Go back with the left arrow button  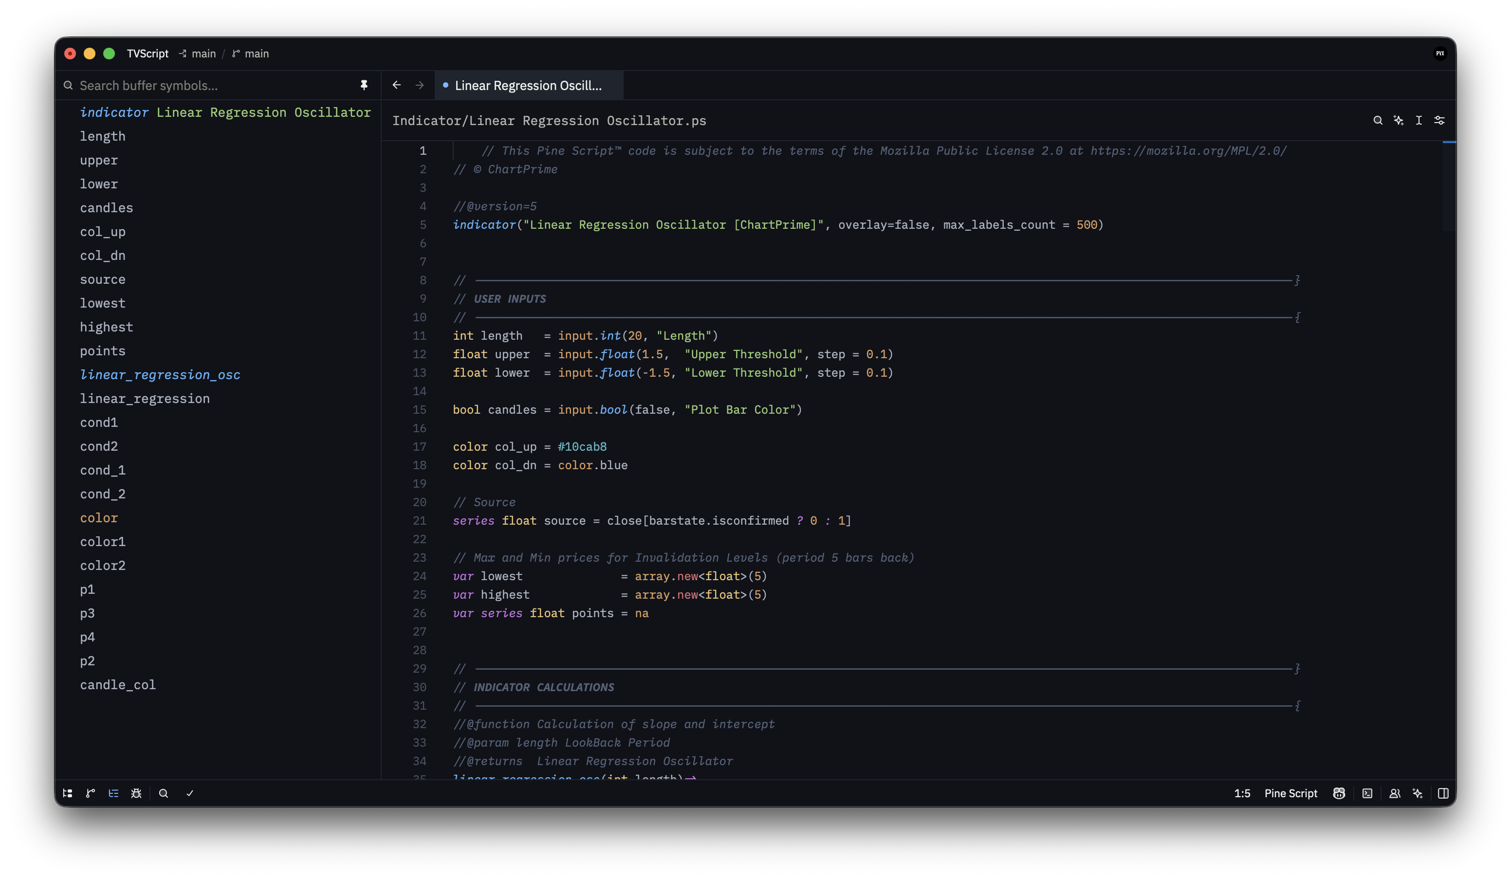(397, 85)
